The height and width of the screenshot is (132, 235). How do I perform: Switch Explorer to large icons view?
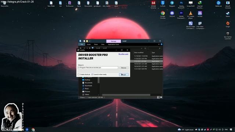[x=161, y=97]
